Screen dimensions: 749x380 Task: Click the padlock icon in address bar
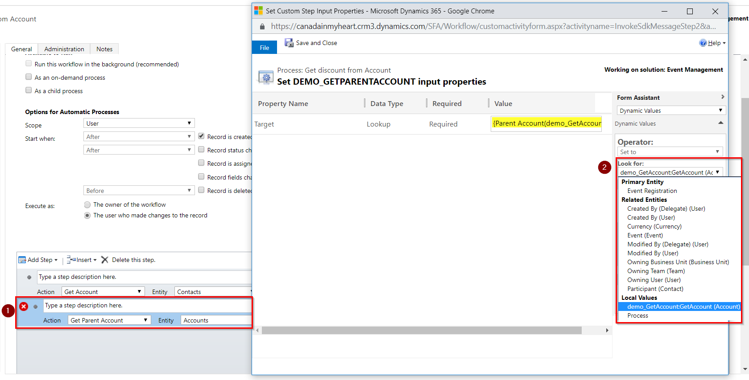point(262,26)
